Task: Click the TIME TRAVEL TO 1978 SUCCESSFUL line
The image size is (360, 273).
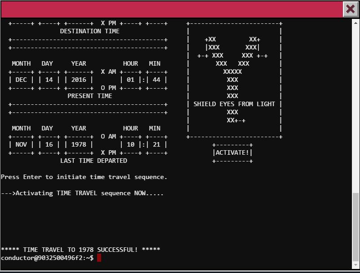Action: click(80, 250)
